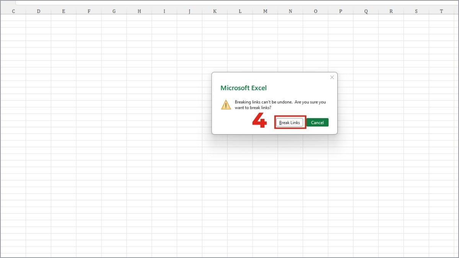Select column P header
Image resolution: width=459 pixels, height=258 pixels.
pyautogui.click(x=341, y=11)
